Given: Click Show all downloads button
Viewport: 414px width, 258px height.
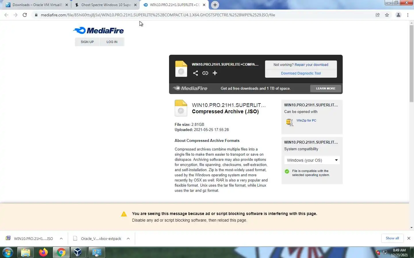Looking at the screenshot, I should [x=392, y=238].
